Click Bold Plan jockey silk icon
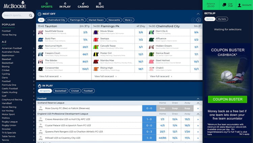This screenshot has width=253, height=143. tap(40, 40)
